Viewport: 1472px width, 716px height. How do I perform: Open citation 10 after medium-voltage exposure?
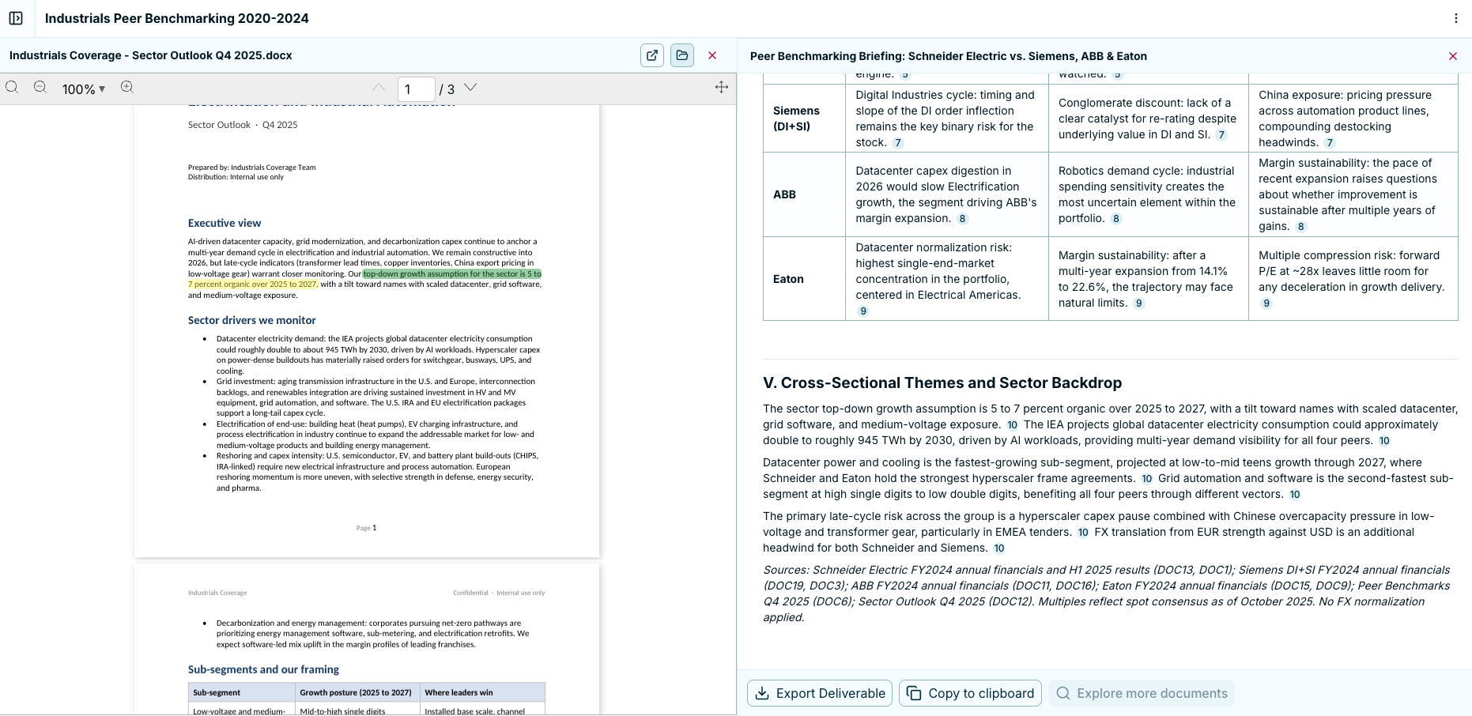pos(1012,425)
